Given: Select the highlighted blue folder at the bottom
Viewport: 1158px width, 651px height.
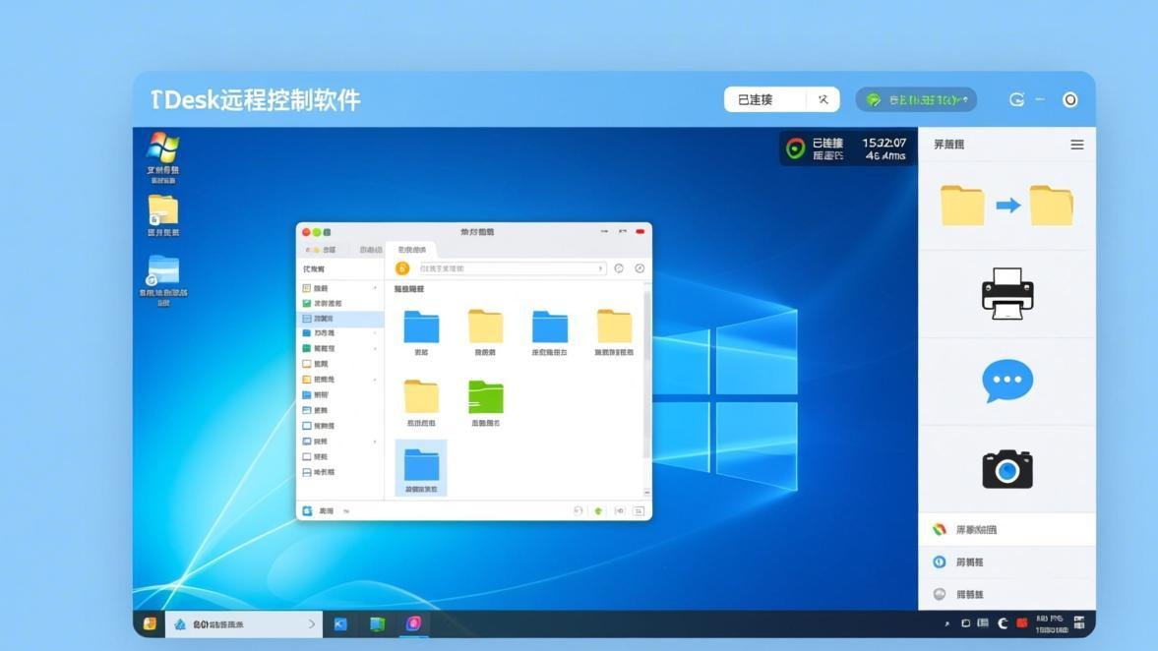Looking at the screenshot, I should click(421, 467).
